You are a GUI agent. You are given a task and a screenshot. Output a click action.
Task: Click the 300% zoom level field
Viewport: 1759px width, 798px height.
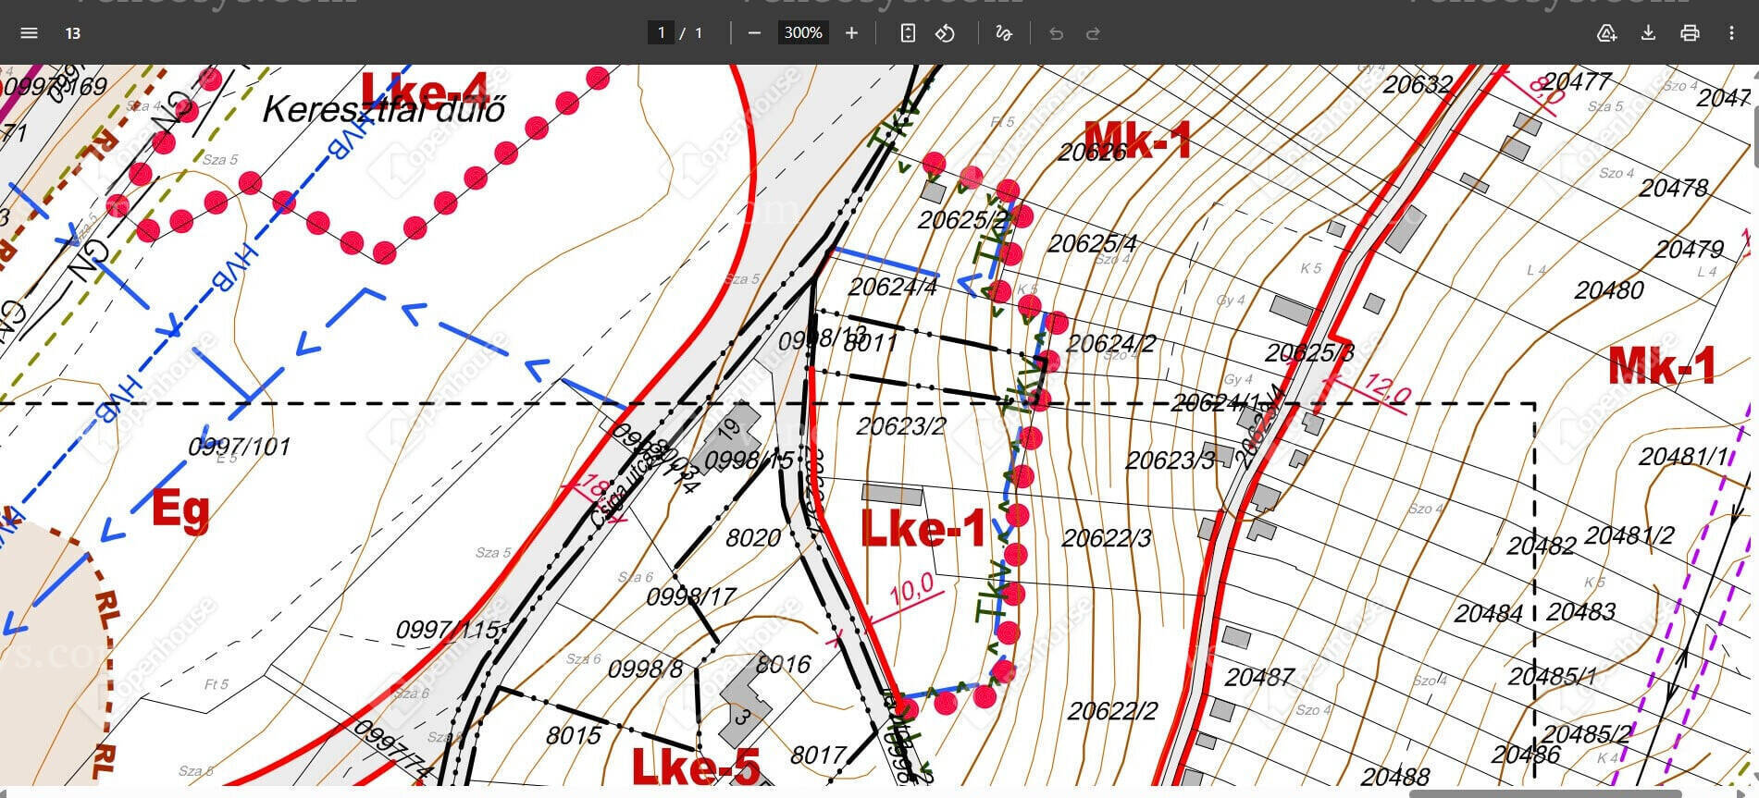[802, 33]
